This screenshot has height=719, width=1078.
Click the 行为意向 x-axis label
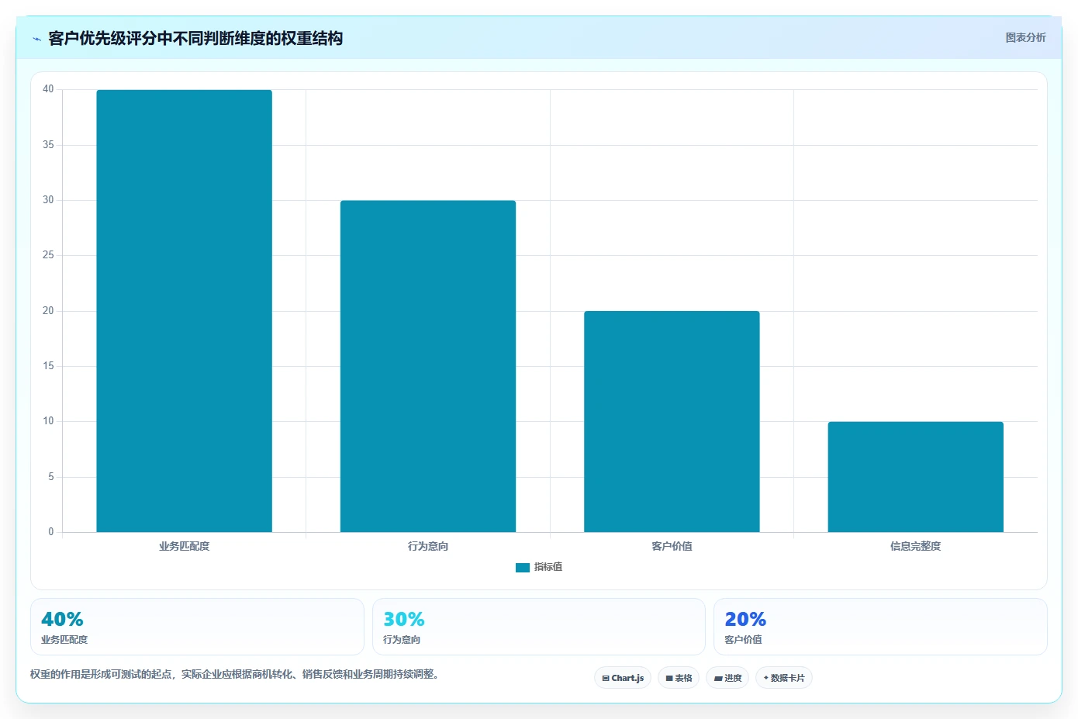point(428,546)
